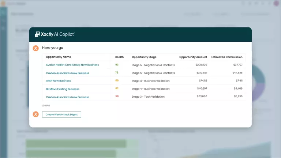Select the opportunity amount $40,607
The height and width of the screenshot is (158, 281).
[x=202, y=88]
